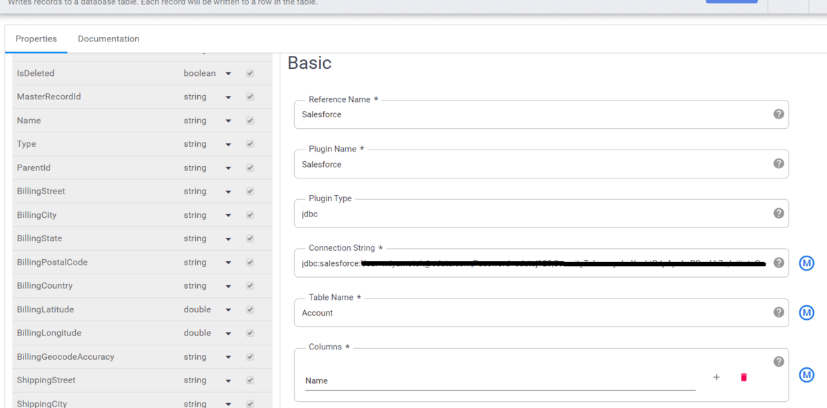
Task: Toggle macro for Columns
Action: [x=806, y=375]
